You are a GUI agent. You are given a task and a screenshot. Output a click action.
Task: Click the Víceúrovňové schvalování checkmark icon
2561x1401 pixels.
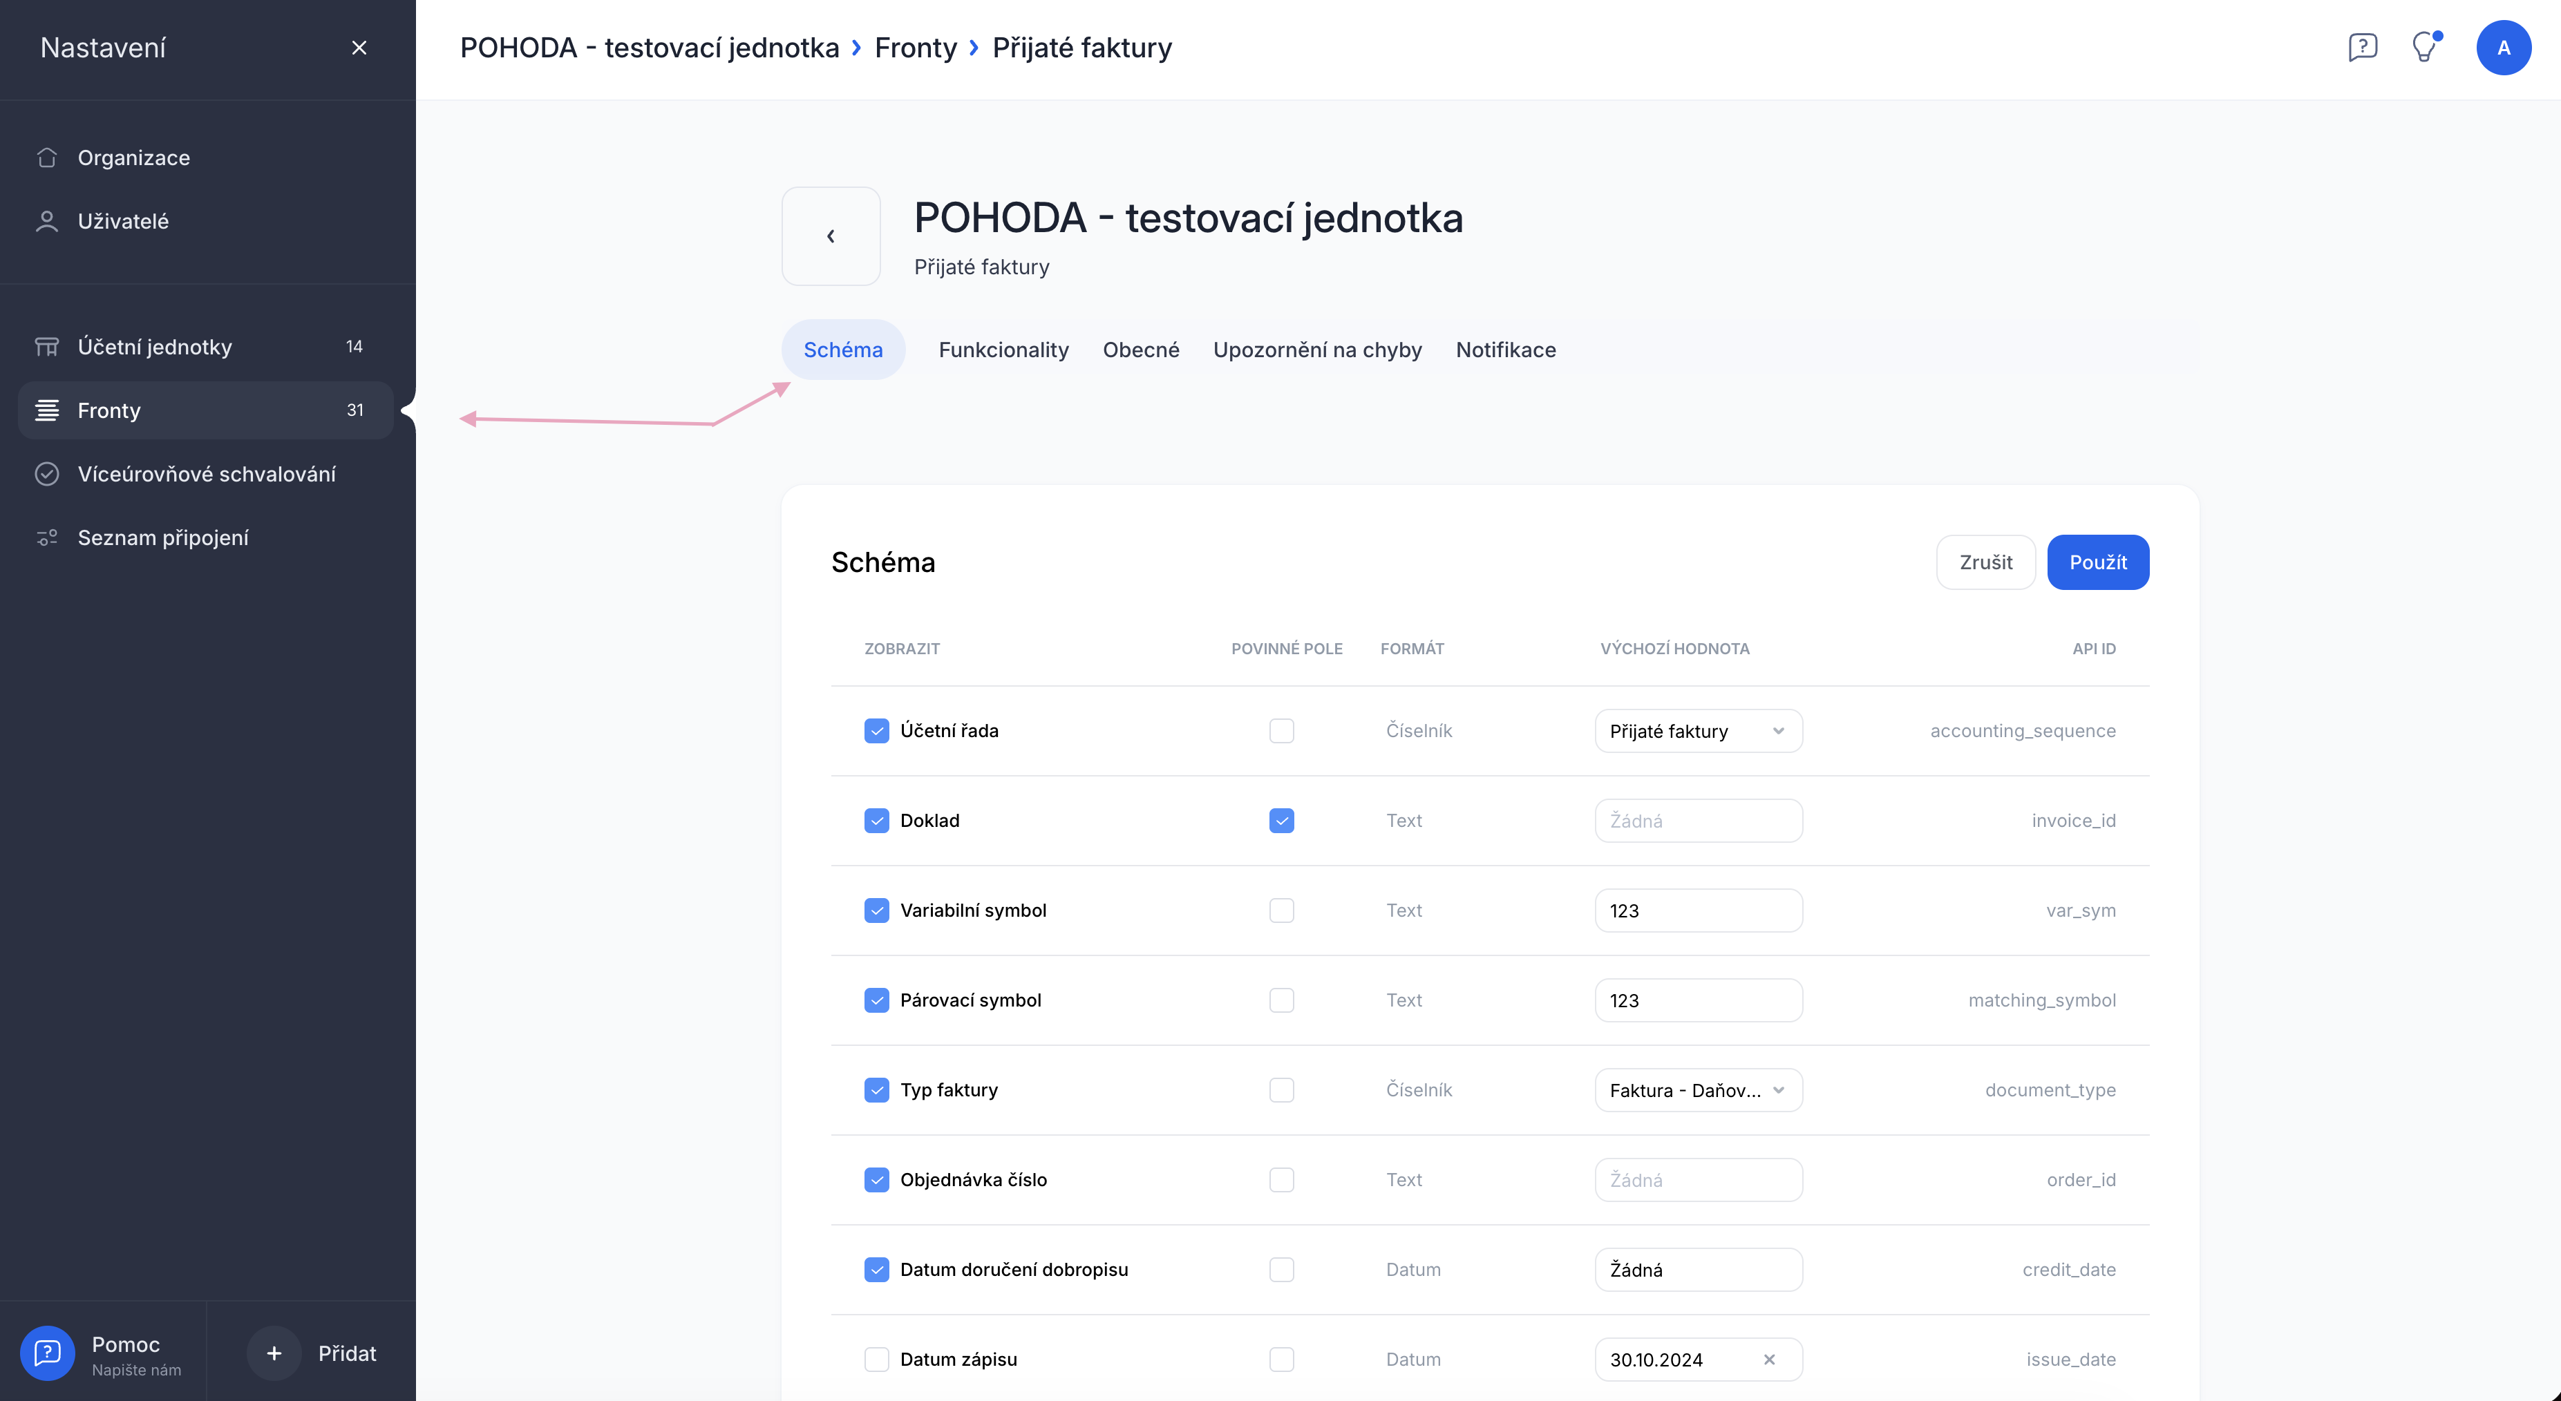47,474
